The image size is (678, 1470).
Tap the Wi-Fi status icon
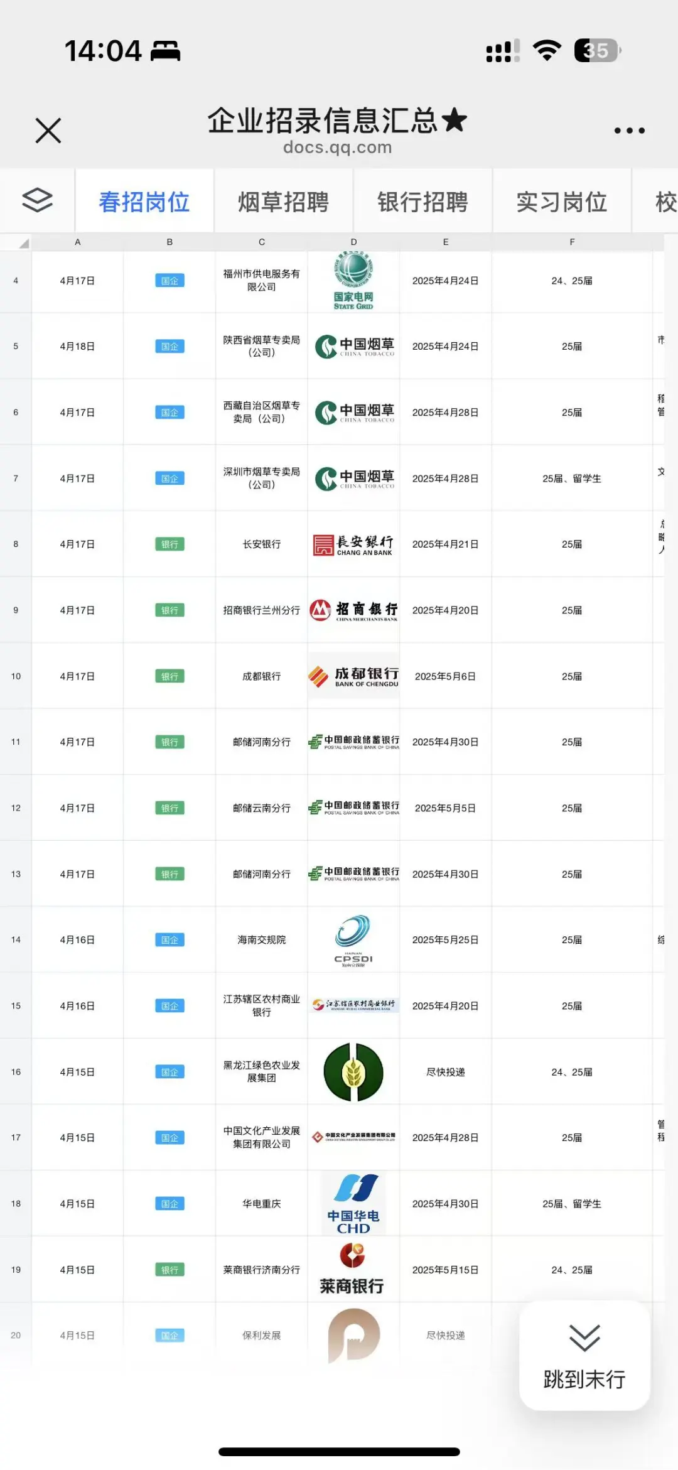[x=547, y=50]
